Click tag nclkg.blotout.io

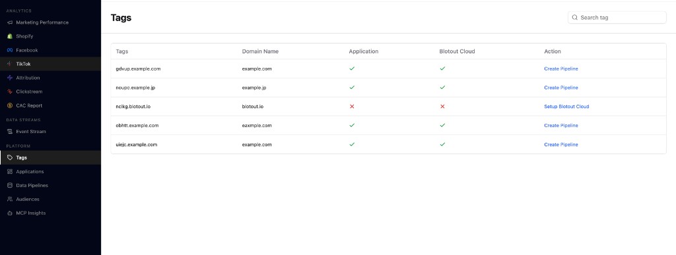133,107
